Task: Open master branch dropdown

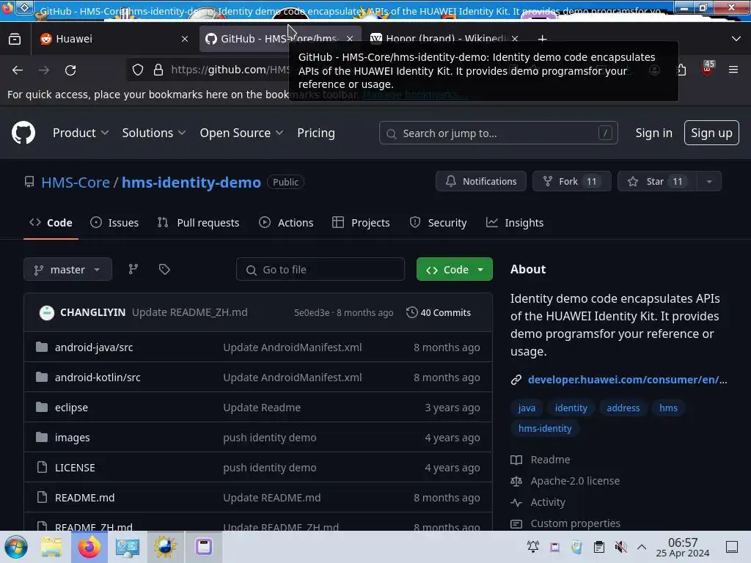Action: [x=67, y=270]
